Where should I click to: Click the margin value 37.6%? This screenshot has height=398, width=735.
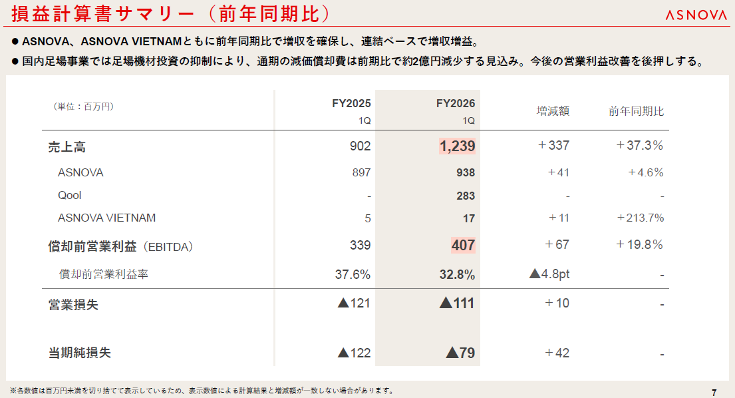pyautogui.click(x=353, y=274)
